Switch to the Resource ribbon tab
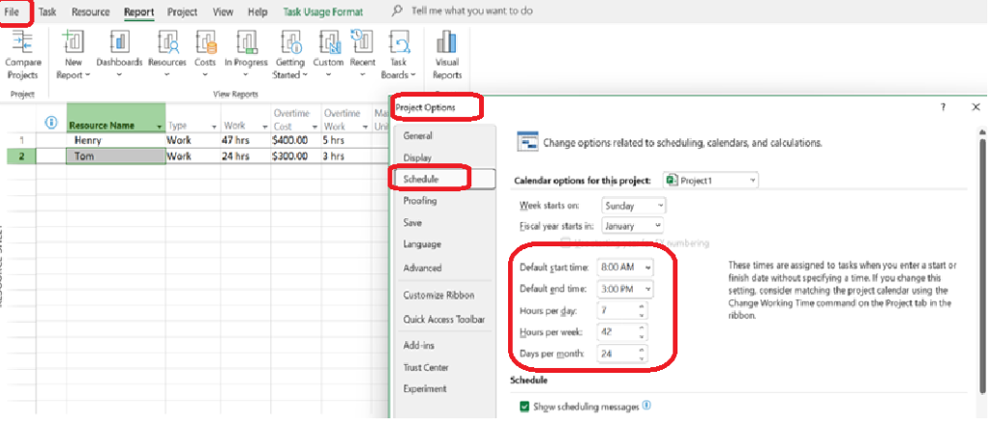991x424 pixels. pos(90,12)
